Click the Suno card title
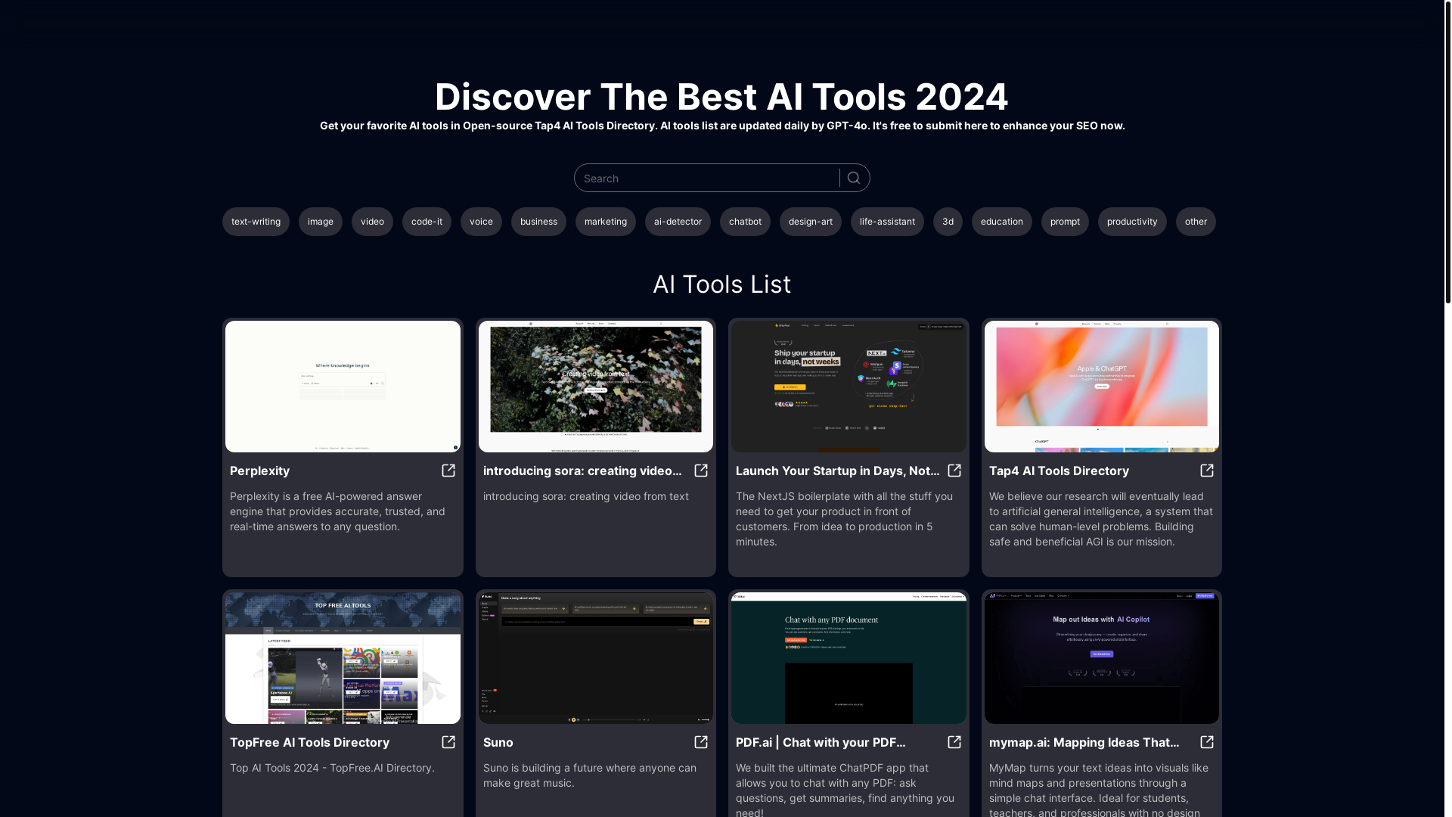 tap(498, 742)
